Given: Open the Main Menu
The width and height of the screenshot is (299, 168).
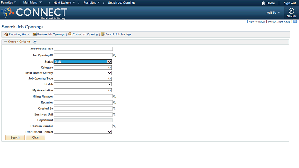Looking at the screenshot, I should (x=32, y=3).
